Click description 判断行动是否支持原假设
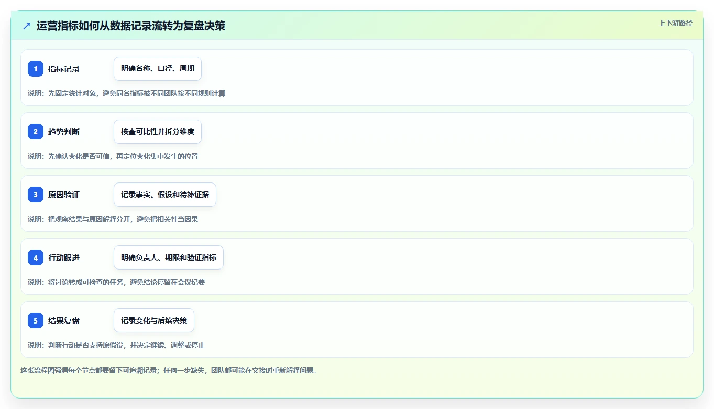 click(116, 345)
